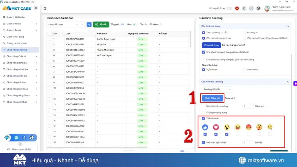Collapse sidebar footer using the up chevron
Image resolution: width=297 pixels, height=167 pixels.
pos(20,144)
